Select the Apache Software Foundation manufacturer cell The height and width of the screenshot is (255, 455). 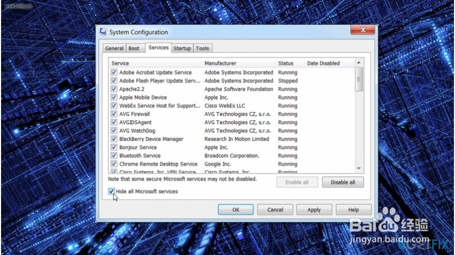239,89
